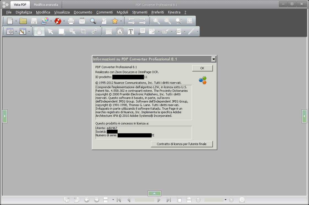Select the sticky Note tool
This screenshot has width=309, height=205.
pos(109,31)
